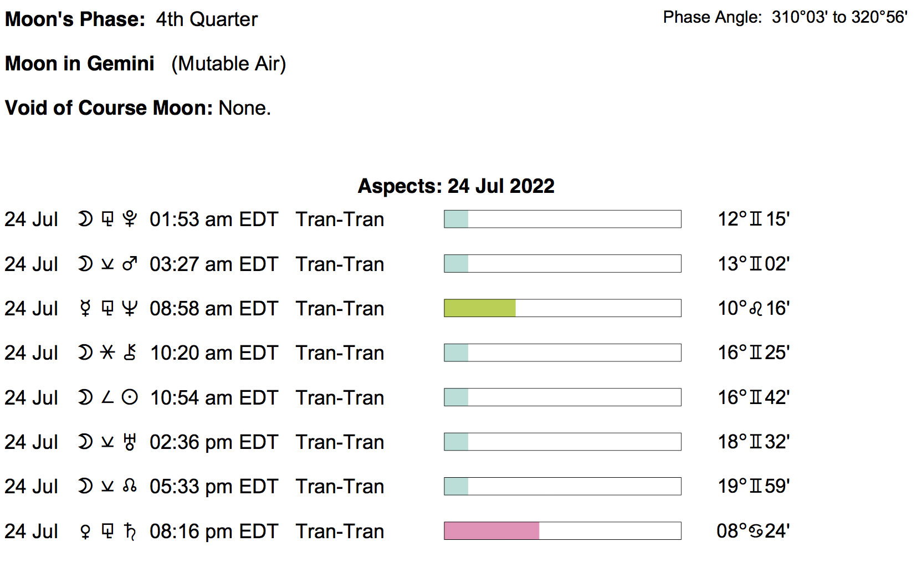Click the Moon glyph in the 01:53 am row
The image size is (922, 562).
(x=85, y=219)
